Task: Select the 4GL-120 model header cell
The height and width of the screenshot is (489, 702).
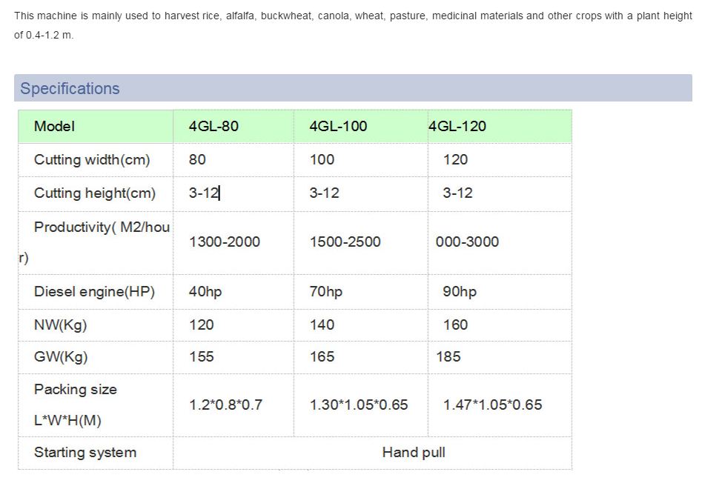Action: (x=457, y=127)
